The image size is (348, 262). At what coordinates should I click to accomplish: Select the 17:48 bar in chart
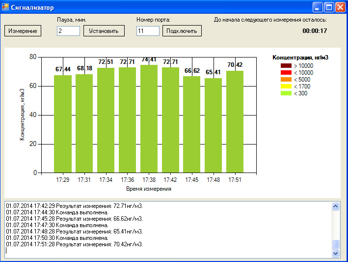[x=214, y=125]
